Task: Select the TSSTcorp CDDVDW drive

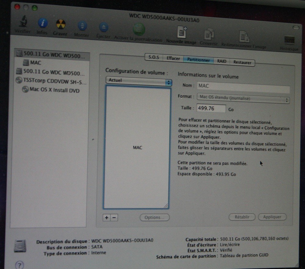Action: 51,81
